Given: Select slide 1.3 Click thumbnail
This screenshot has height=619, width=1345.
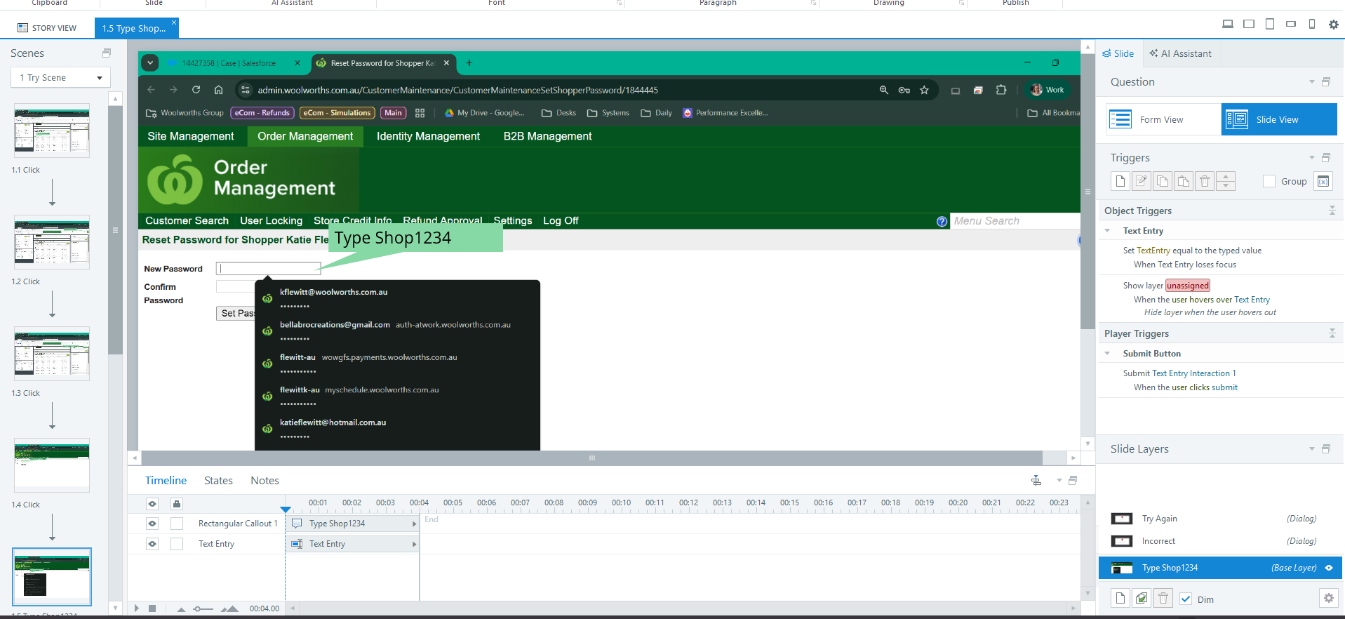Looking at the screenshot, I should coord(52,354).
